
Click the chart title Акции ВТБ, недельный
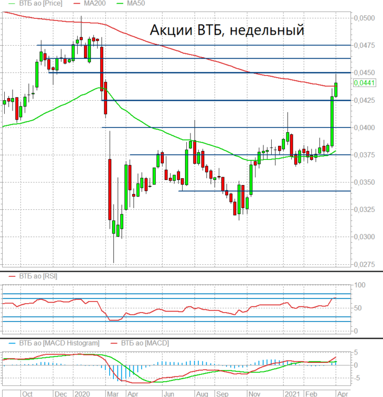pos(227,30)
